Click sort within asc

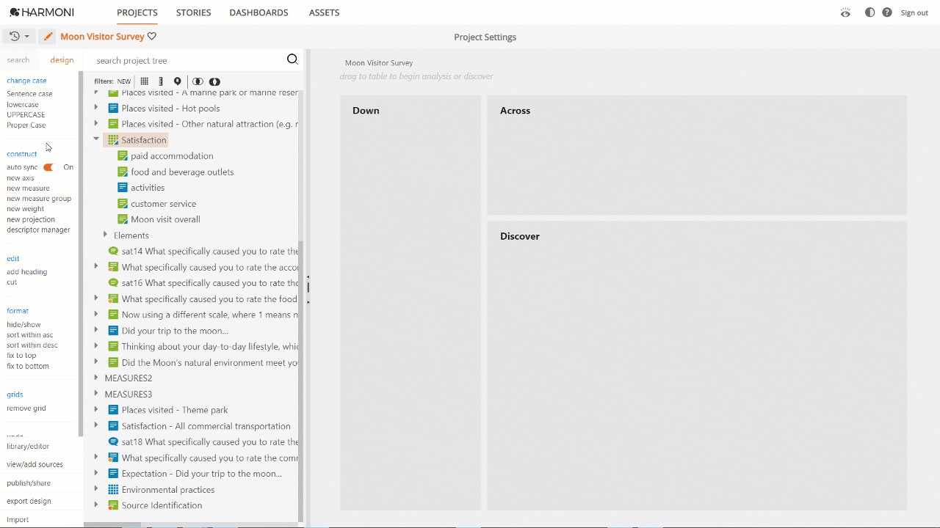click(x=30, y=334)
